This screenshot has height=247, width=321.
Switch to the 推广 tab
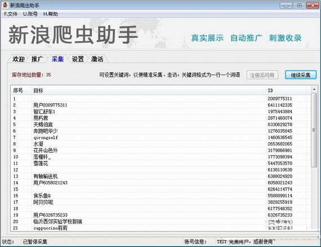(38, 59)
